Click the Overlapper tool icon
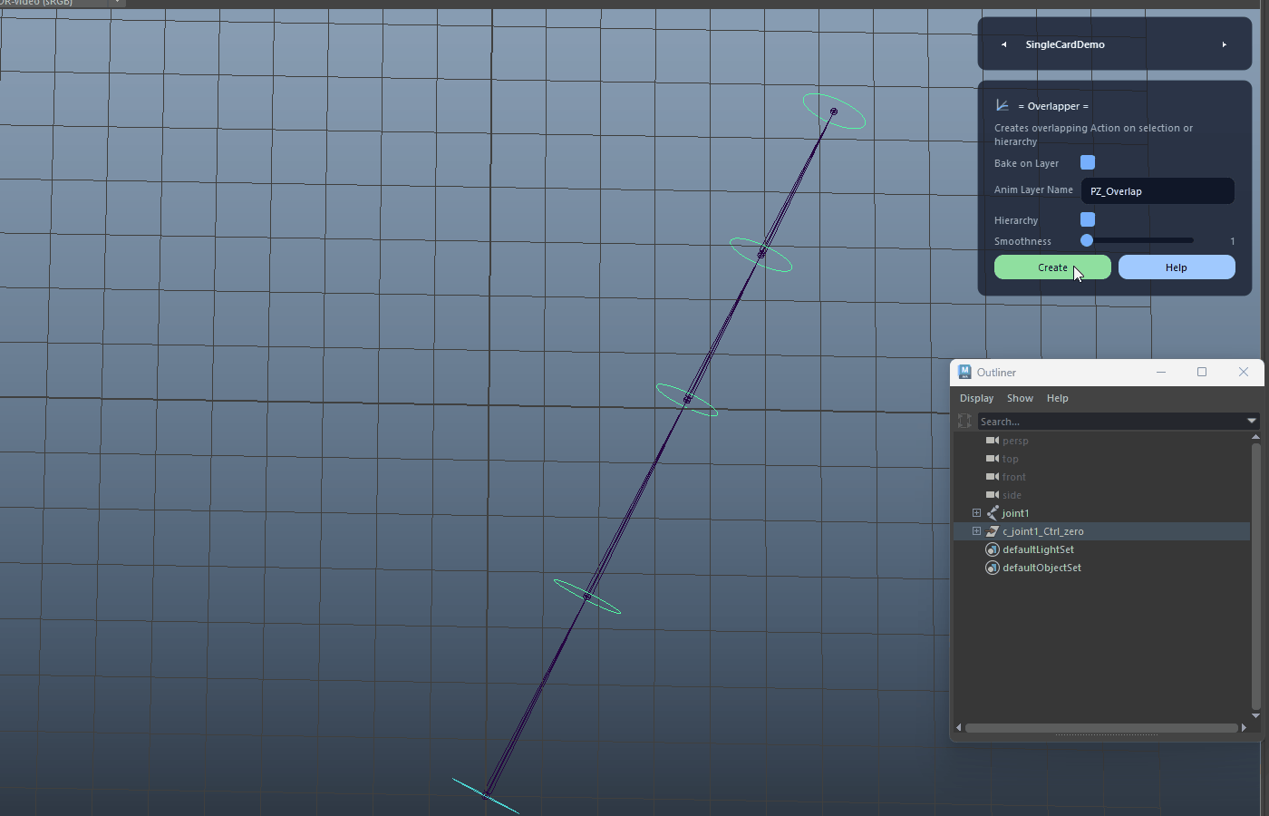The width and height of the screenshot is (1269, 816). [x=1002, y=105]
